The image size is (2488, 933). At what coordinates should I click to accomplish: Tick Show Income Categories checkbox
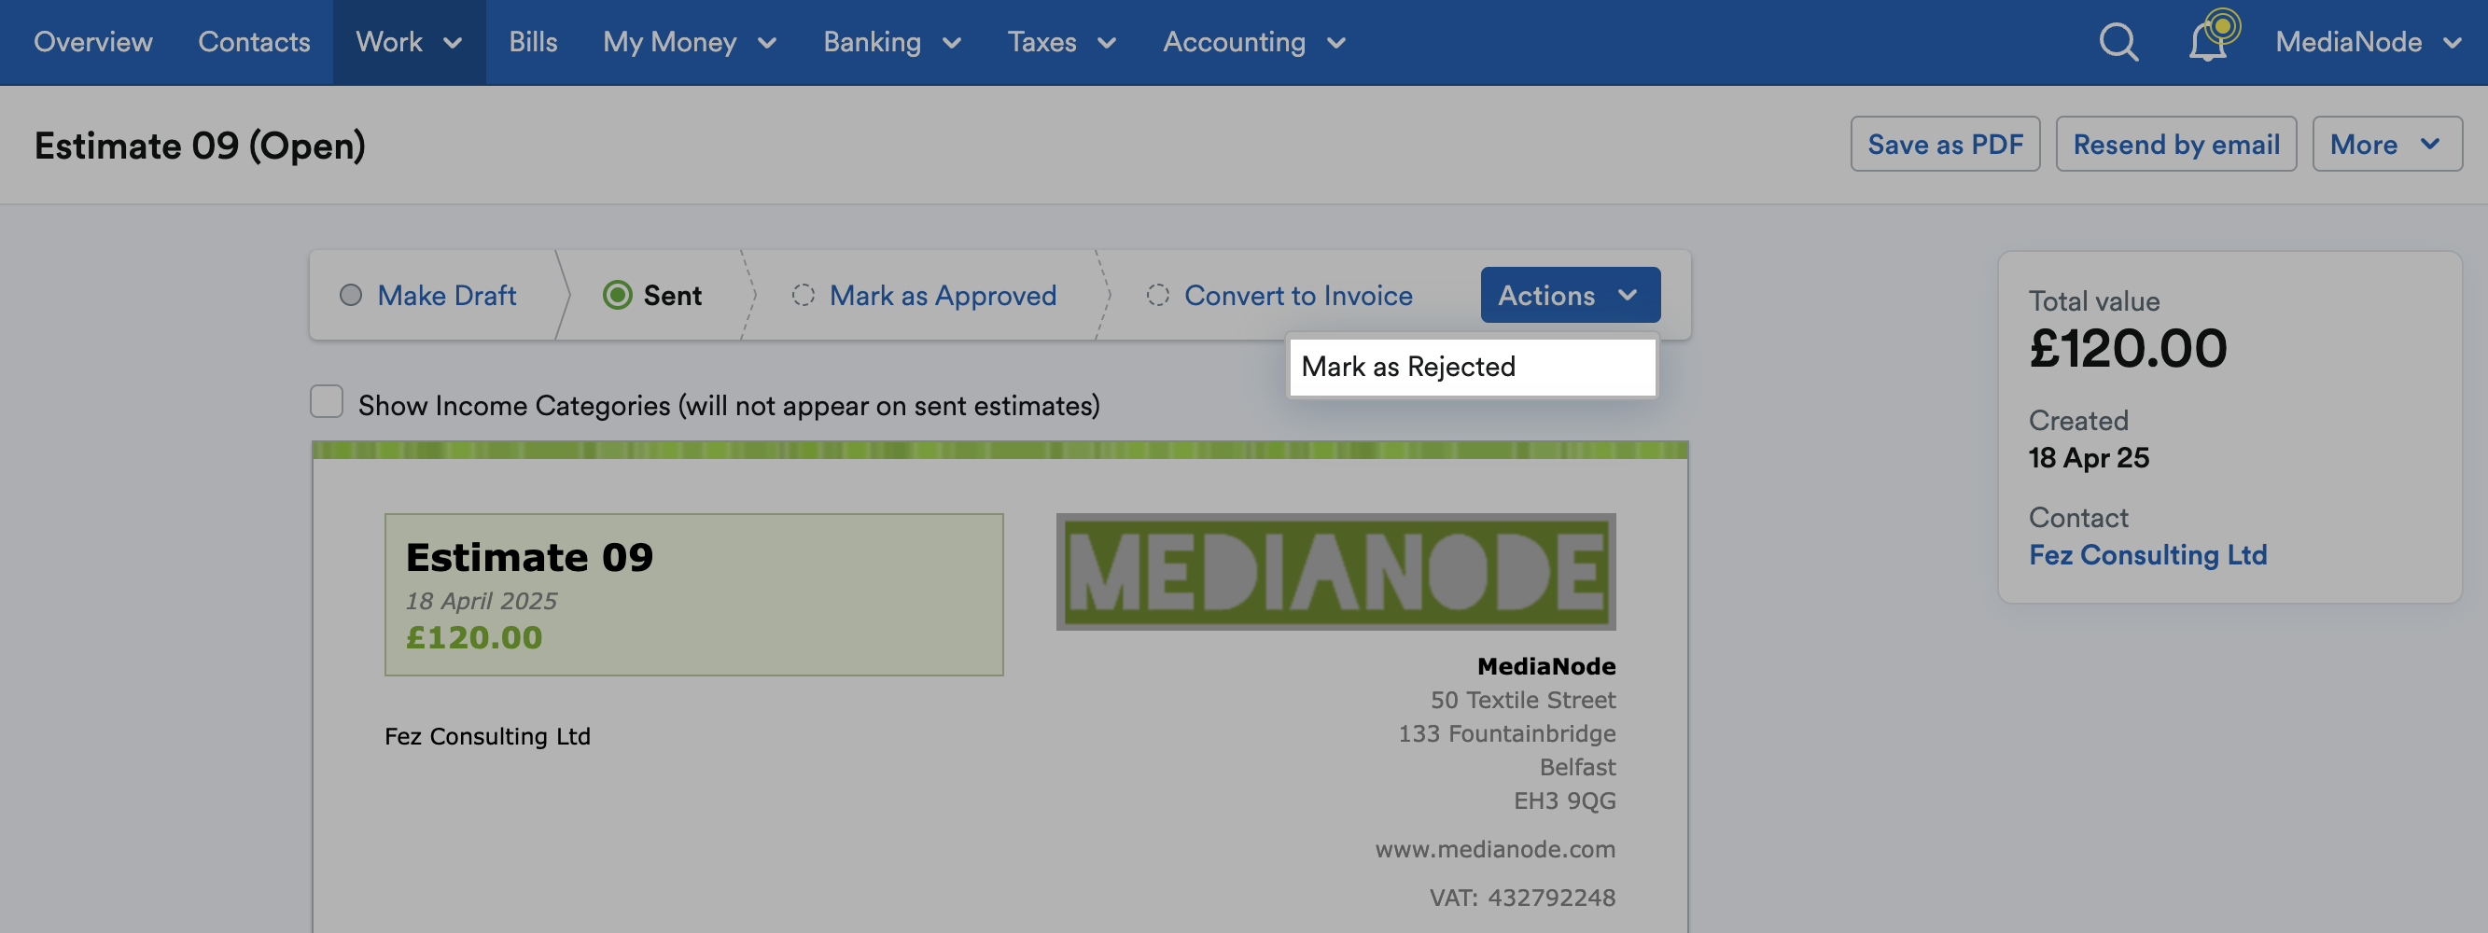click(x=327, y=402)
